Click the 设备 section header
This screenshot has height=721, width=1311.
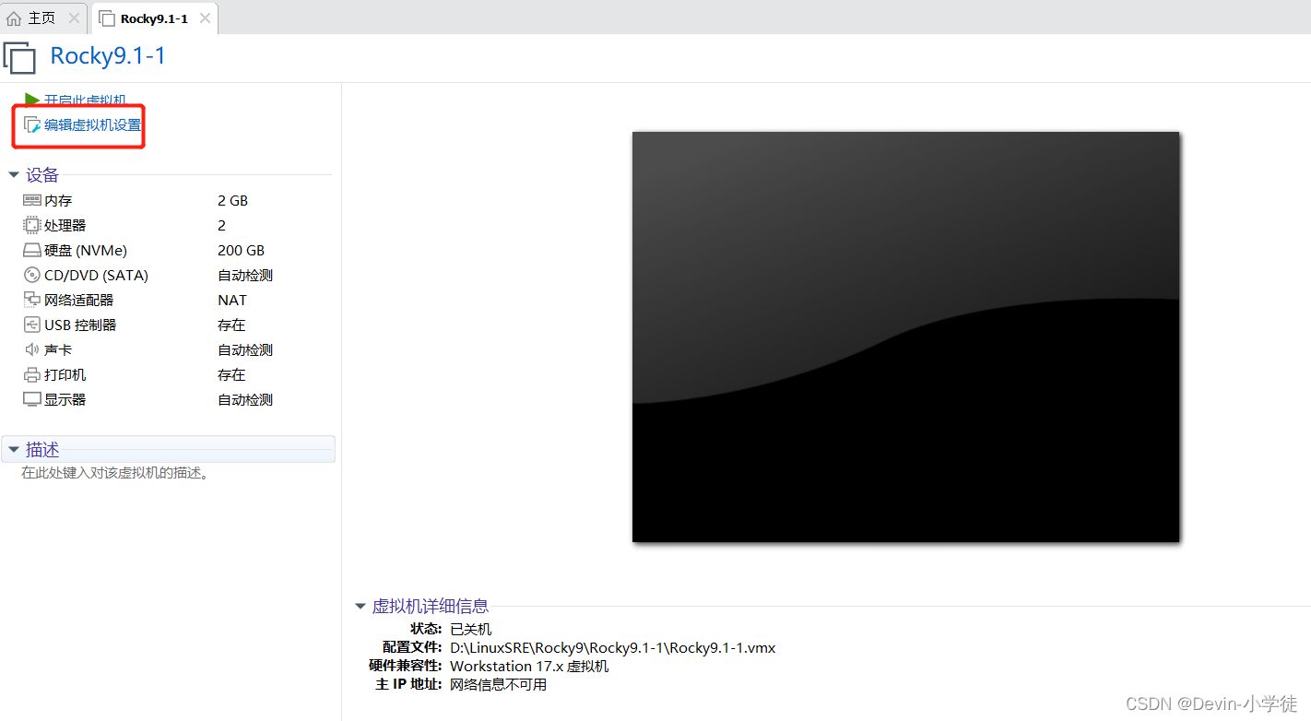click(42, 174)
